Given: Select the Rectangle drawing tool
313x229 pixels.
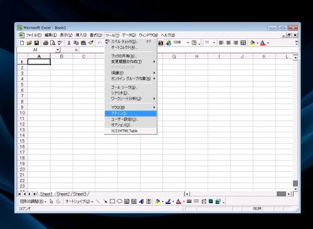Looking at the screenshot, I should 112,201.
